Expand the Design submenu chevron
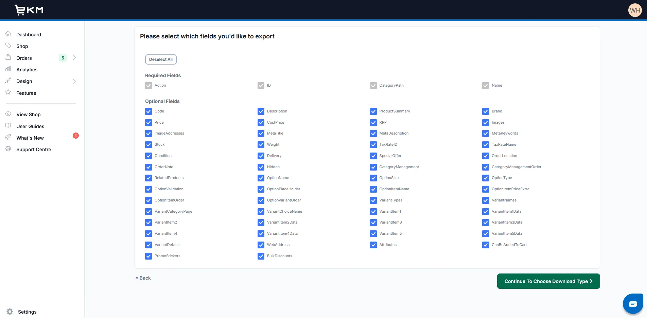Image resolution: width=647 pixels, height=318 pixels. (x=74, y=81)
